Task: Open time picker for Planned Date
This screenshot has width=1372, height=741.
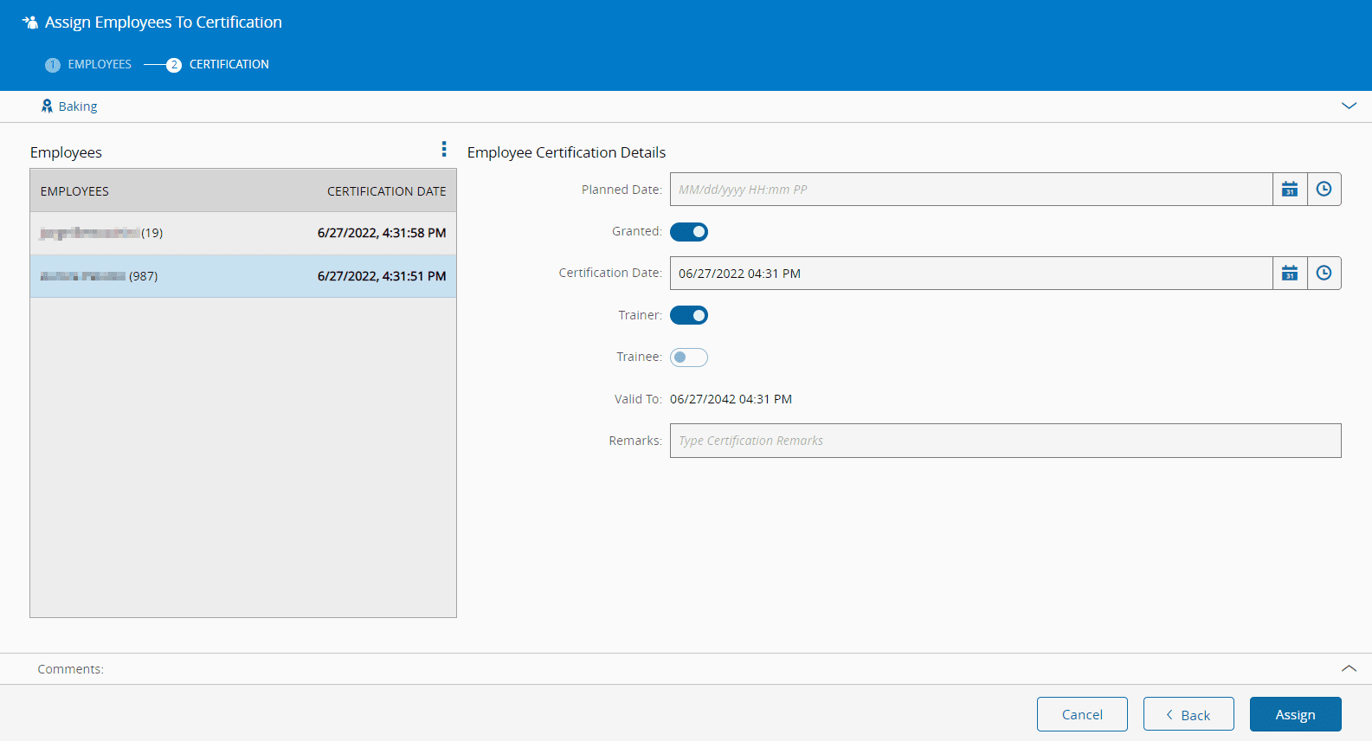Action: pos(1324,190)
